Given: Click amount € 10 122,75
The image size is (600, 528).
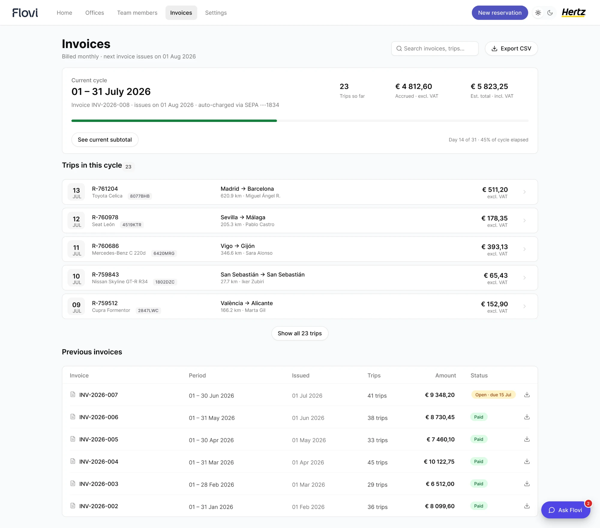Looking at the screenshot, I should (x=439, y=462).
